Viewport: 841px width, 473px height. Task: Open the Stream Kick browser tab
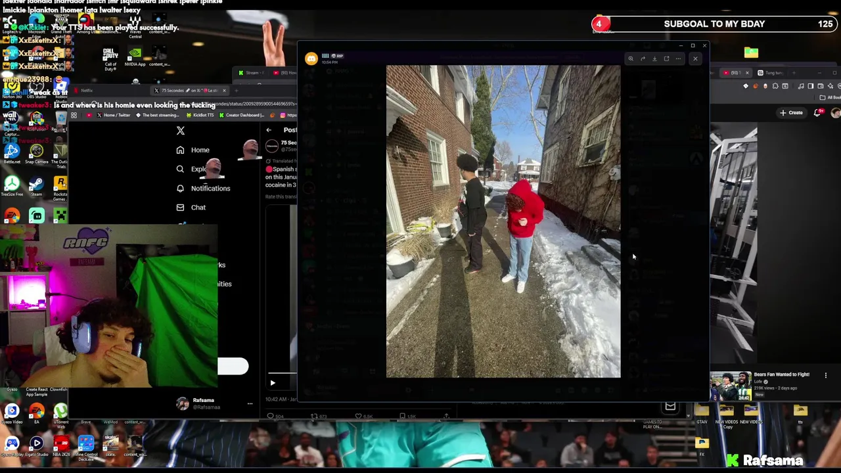coord(250,73)
